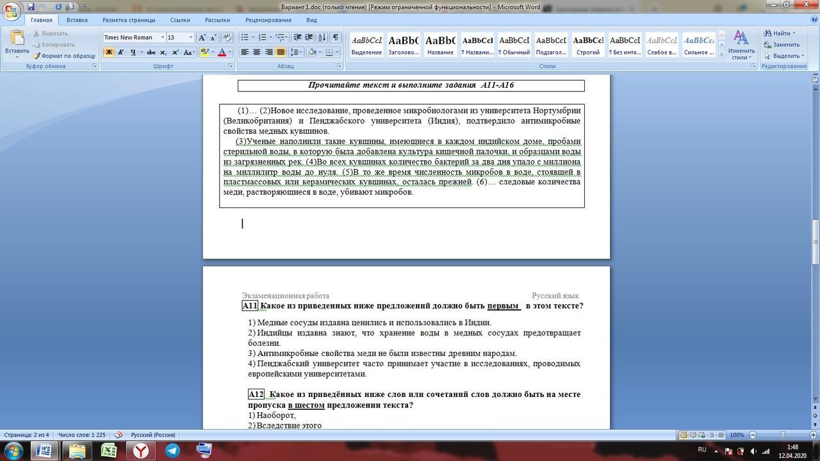
Task: Click the multilevel list icon
Action: pyautogui.click(x=281, y=37)
